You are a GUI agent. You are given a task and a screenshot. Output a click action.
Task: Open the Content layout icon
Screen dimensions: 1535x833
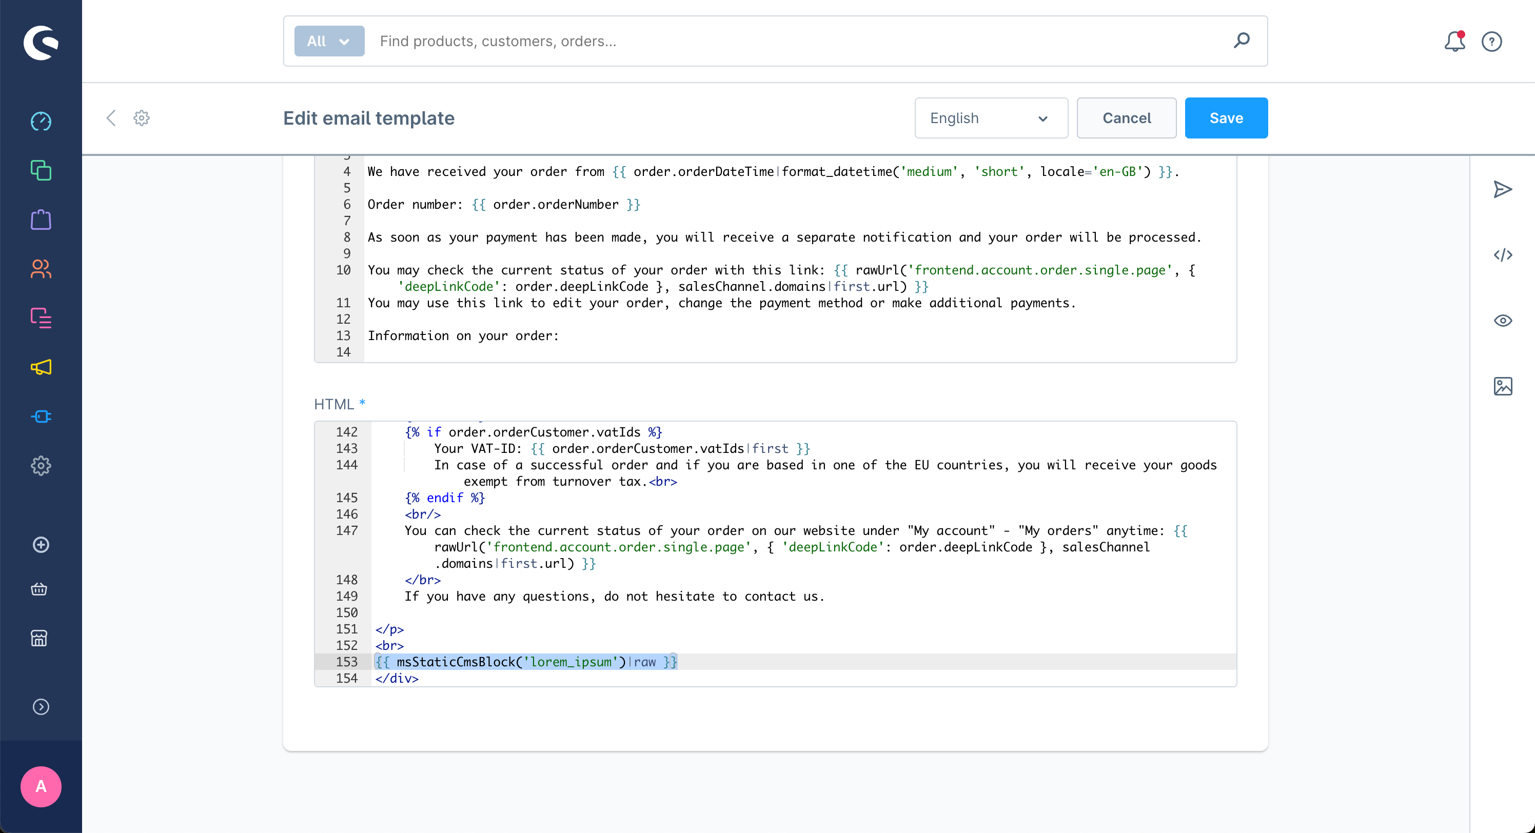(41, 318)
